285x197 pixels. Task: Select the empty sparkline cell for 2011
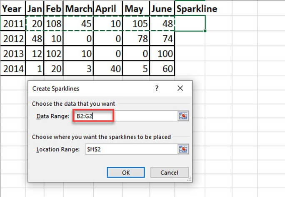point(190,24)
